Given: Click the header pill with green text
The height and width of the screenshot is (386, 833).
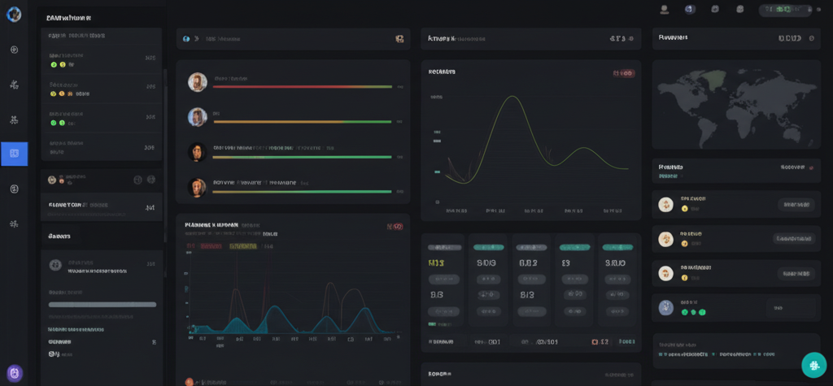Looking at the screenshot, I should [x=785, y=10].
